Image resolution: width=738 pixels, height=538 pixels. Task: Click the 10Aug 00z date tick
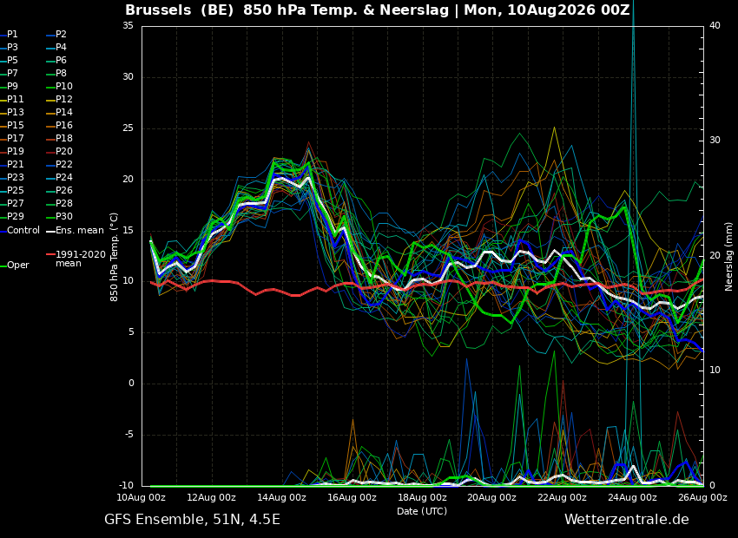click(142, 497)
